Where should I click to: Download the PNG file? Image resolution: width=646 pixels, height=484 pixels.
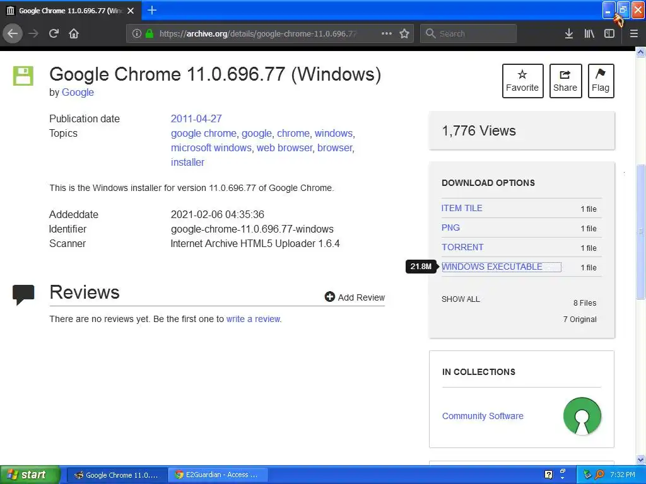450,228
